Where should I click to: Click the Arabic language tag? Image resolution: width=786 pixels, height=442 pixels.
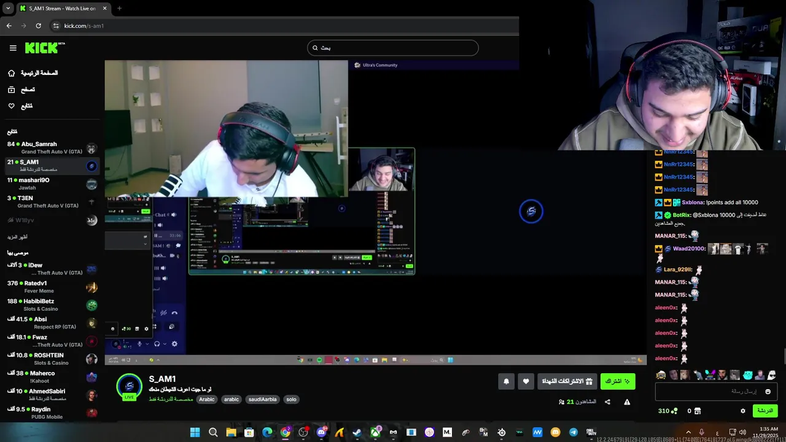click(x=207, y=399)
